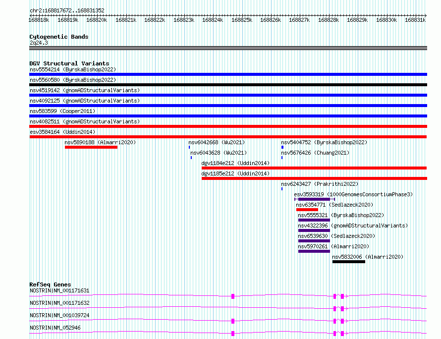
Task: Click nsv6354771 (Sedlazeck2020) label
Action: click(x=334, y=205)
